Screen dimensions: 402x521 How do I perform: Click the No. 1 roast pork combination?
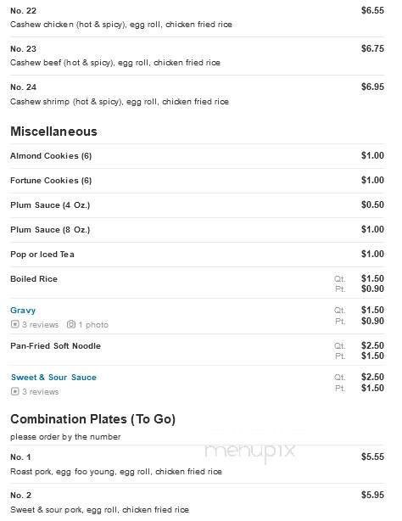(197, 464)
